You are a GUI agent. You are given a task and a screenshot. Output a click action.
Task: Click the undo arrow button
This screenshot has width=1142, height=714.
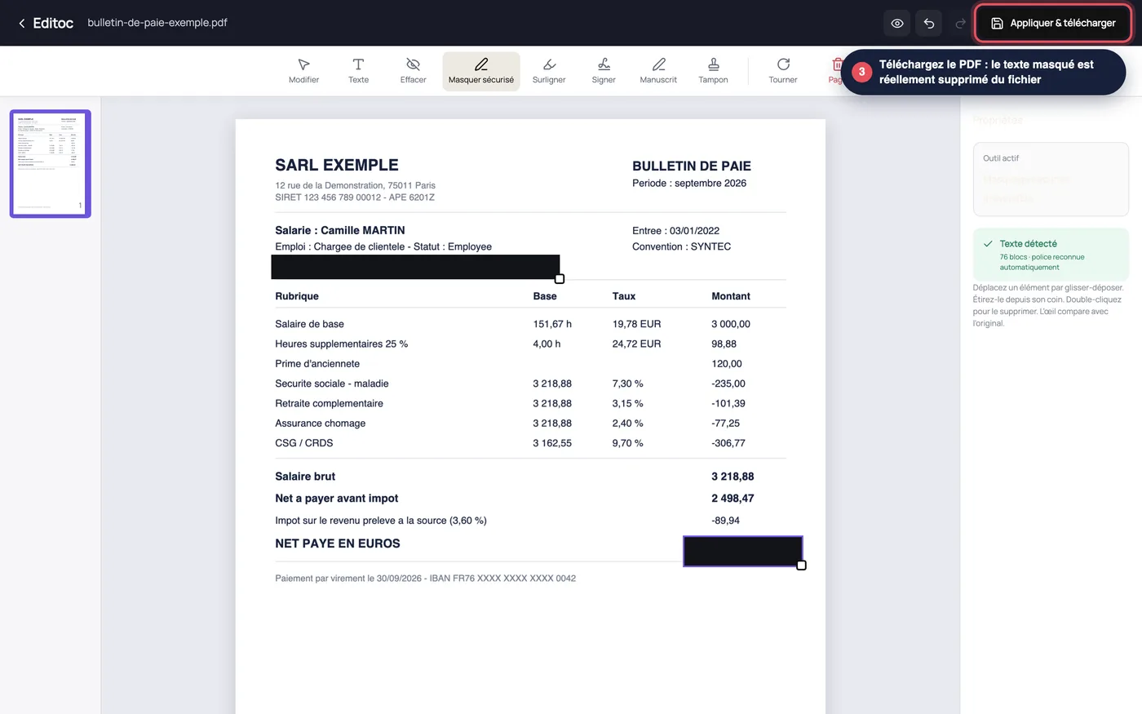(x=929, y=23)
